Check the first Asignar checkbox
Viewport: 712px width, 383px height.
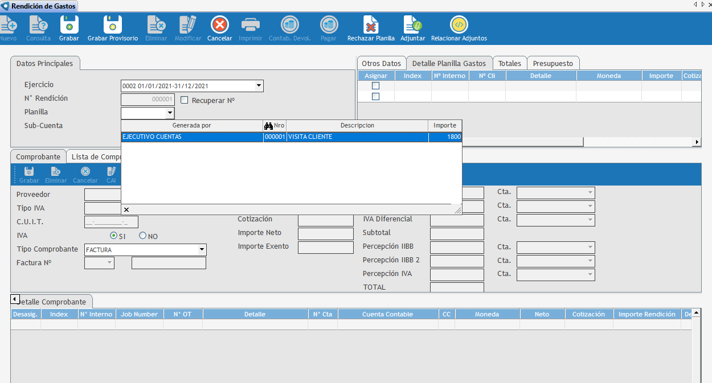click(375, 86)
